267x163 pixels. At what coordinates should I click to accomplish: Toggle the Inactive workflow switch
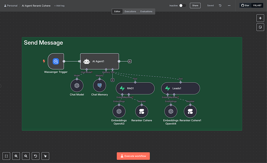[183, 6]
